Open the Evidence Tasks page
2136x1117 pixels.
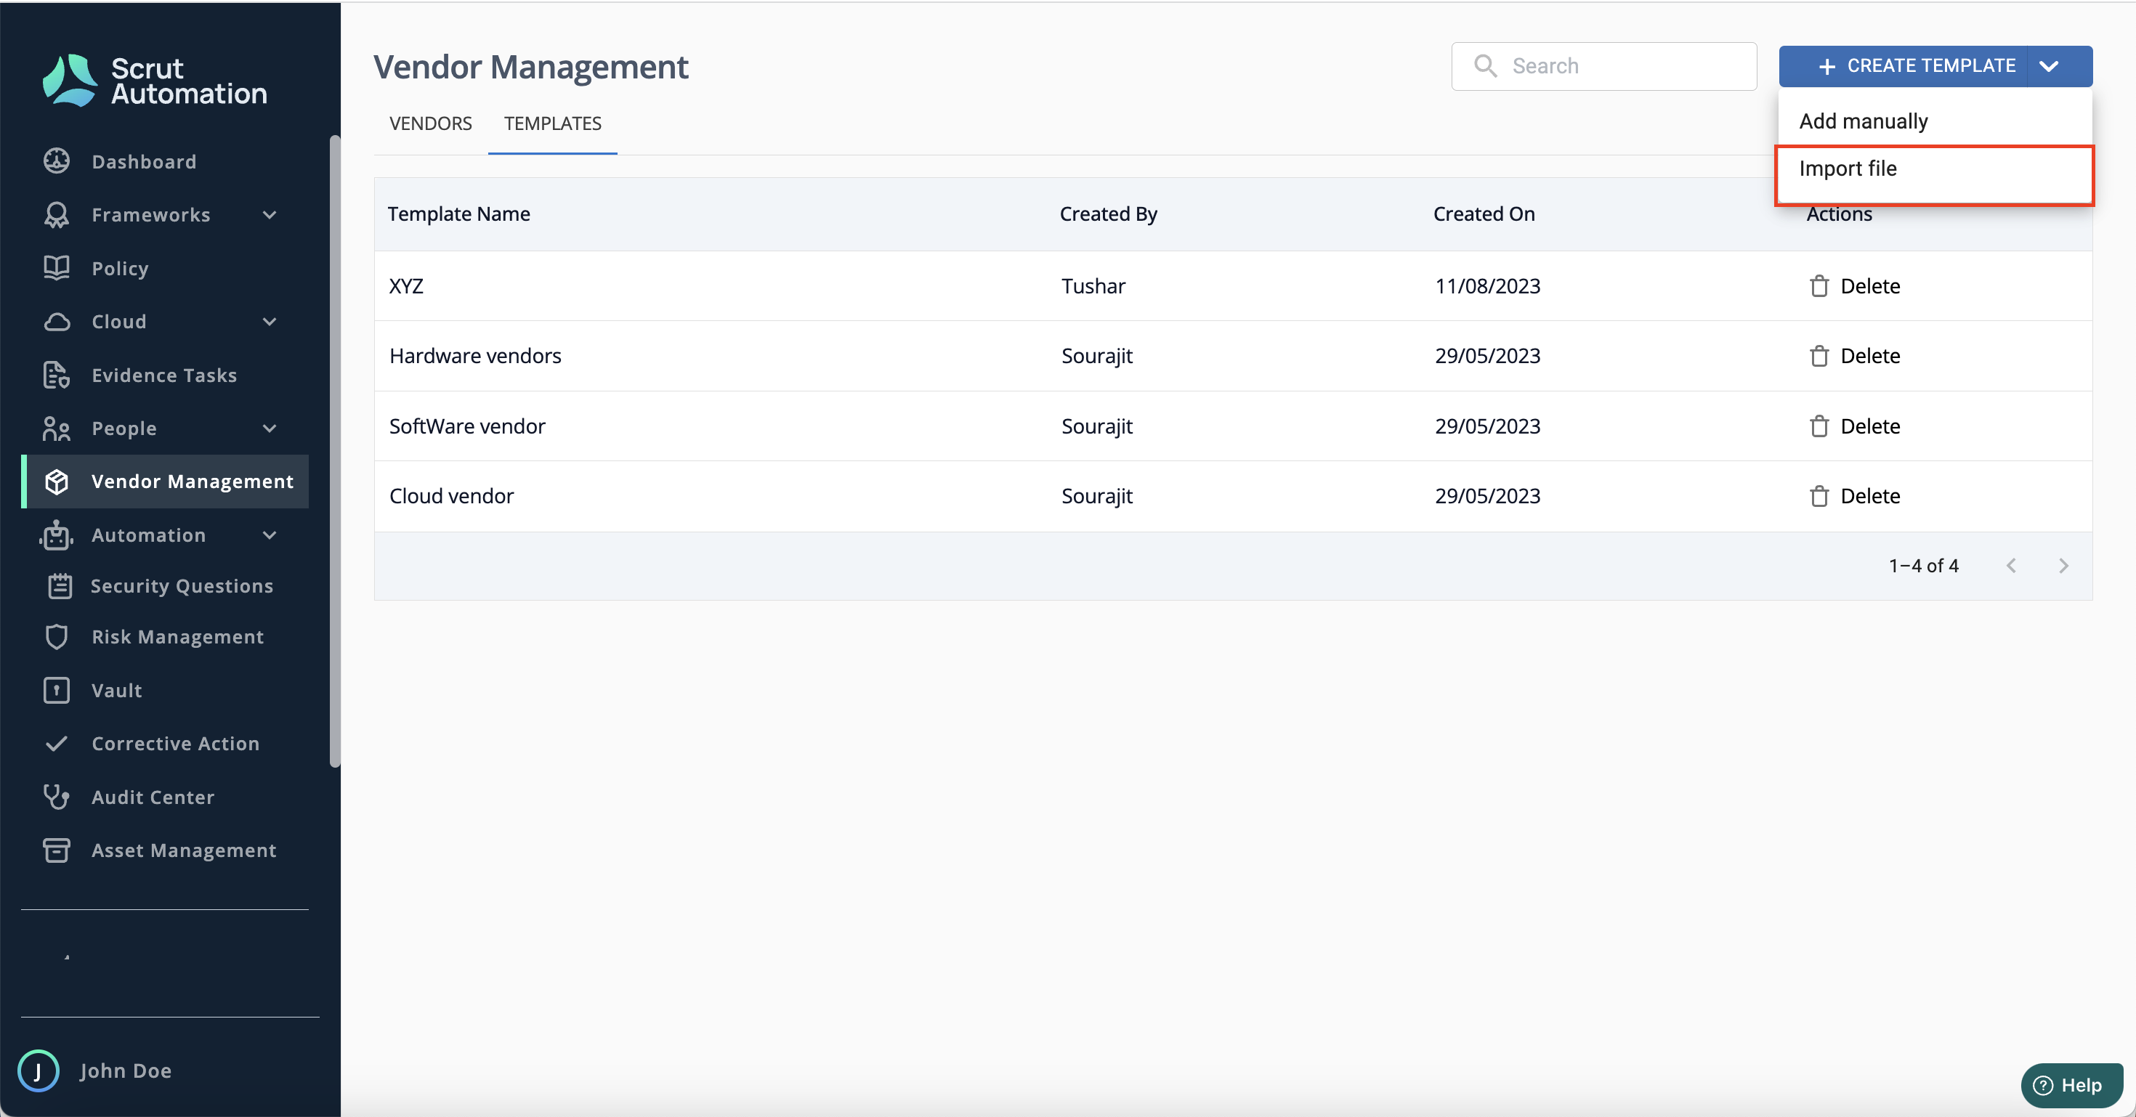tap(164, 375)
